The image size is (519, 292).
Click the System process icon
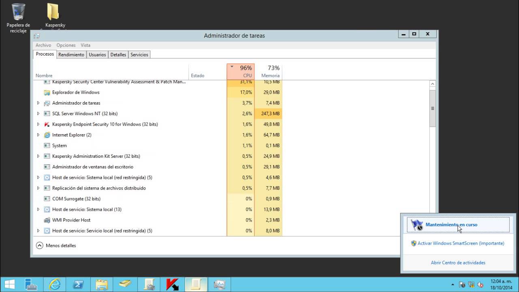[47, 146]
